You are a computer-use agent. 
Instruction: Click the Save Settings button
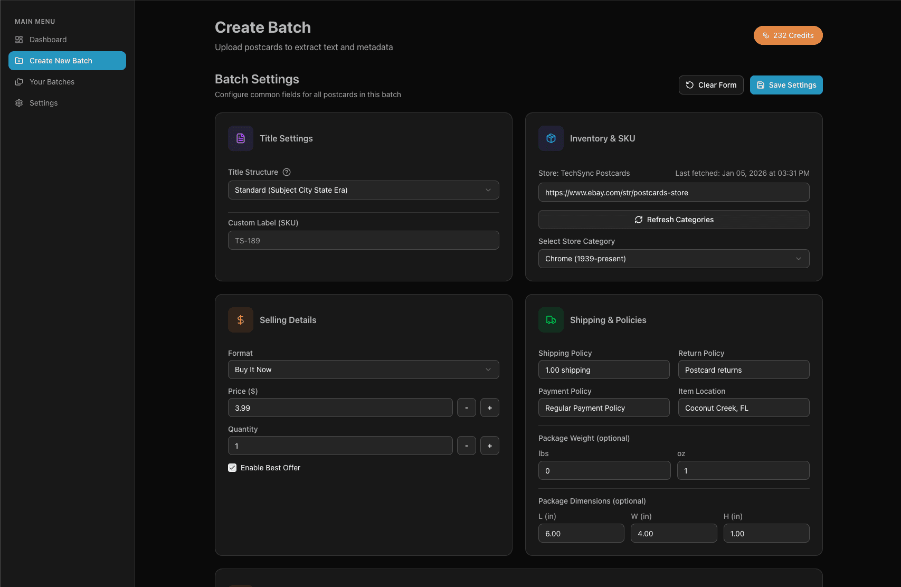tap(786, 84)
